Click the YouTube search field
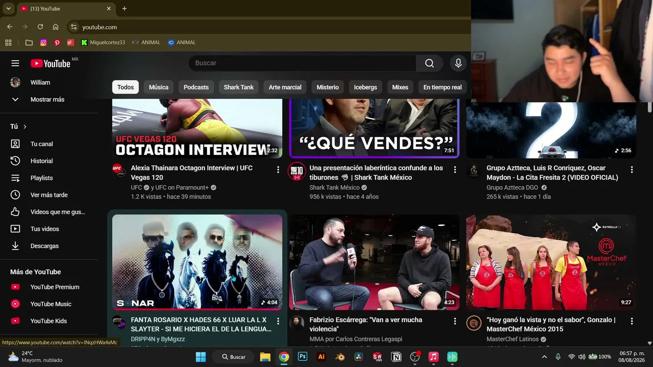 302,63
